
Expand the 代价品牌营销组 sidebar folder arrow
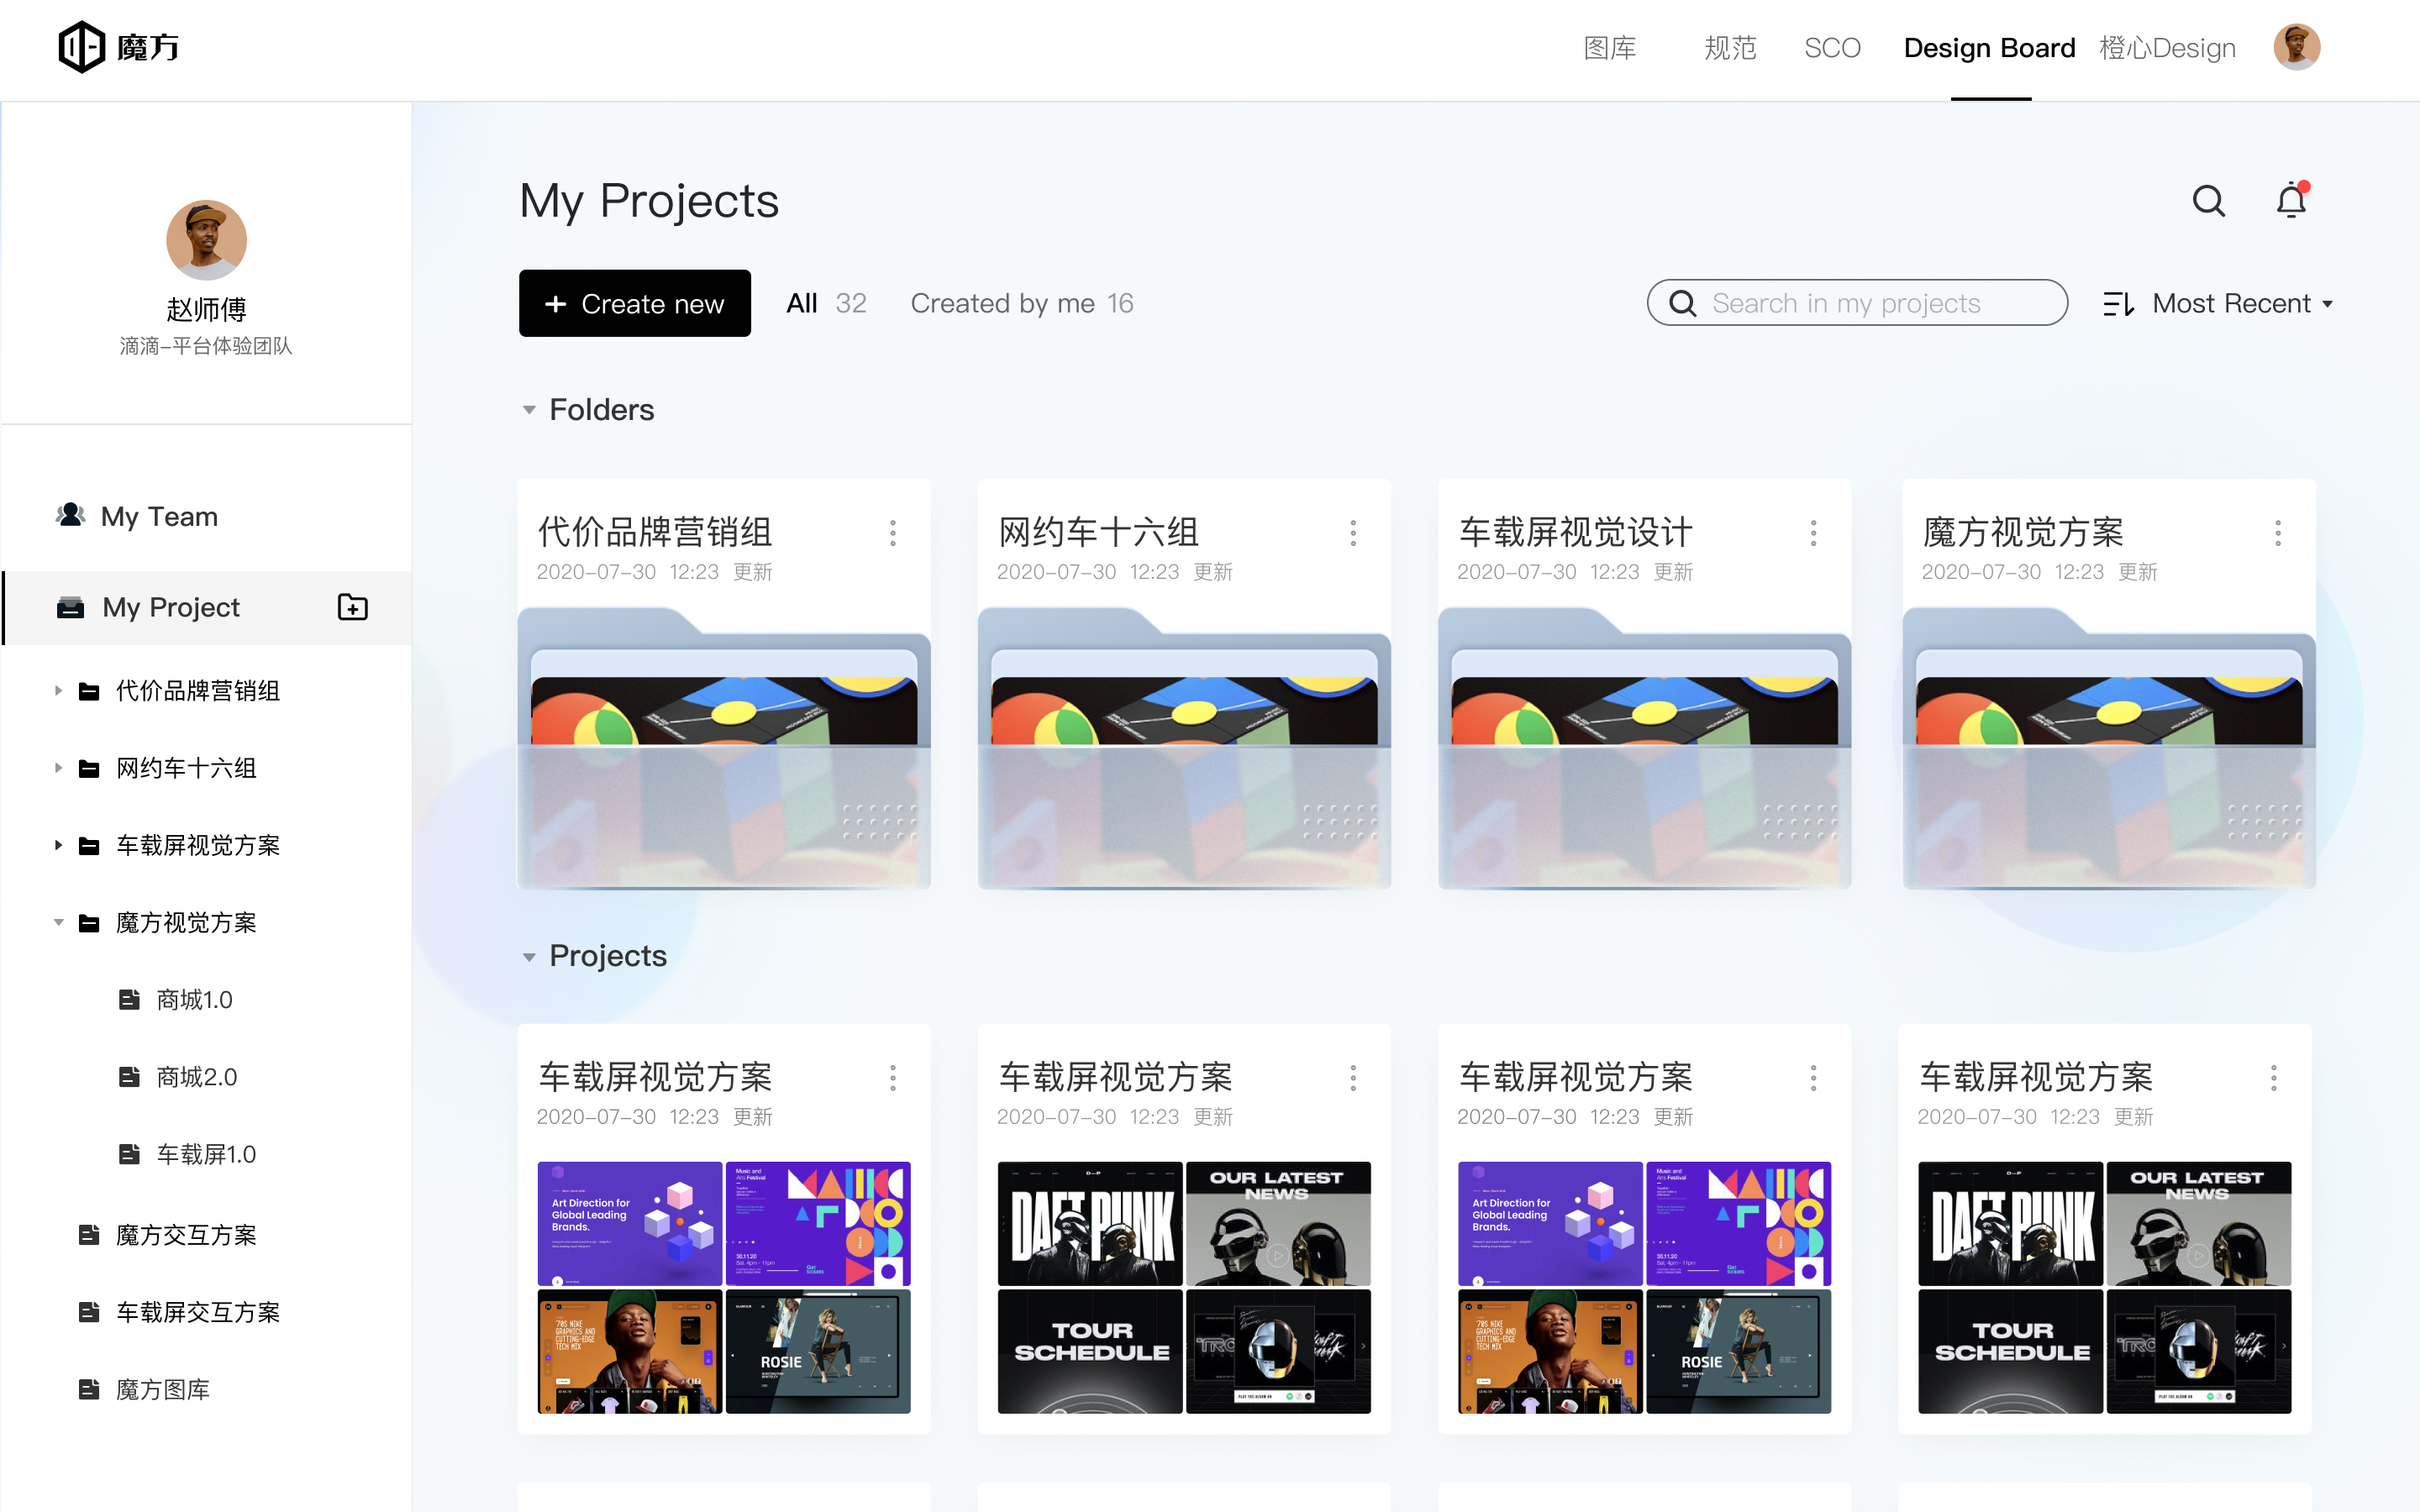[58, 691]
